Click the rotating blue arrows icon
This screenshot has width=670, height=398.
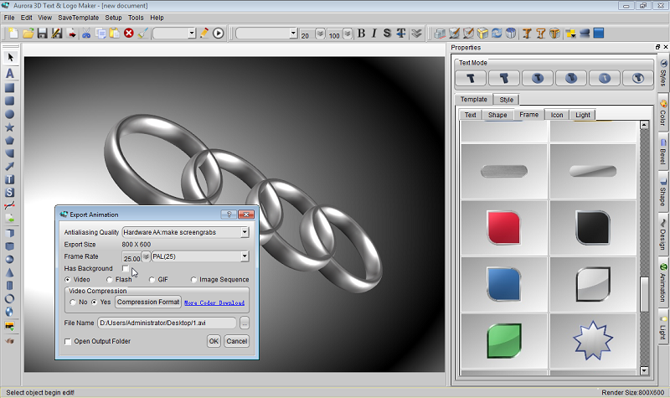pos(497,33)
